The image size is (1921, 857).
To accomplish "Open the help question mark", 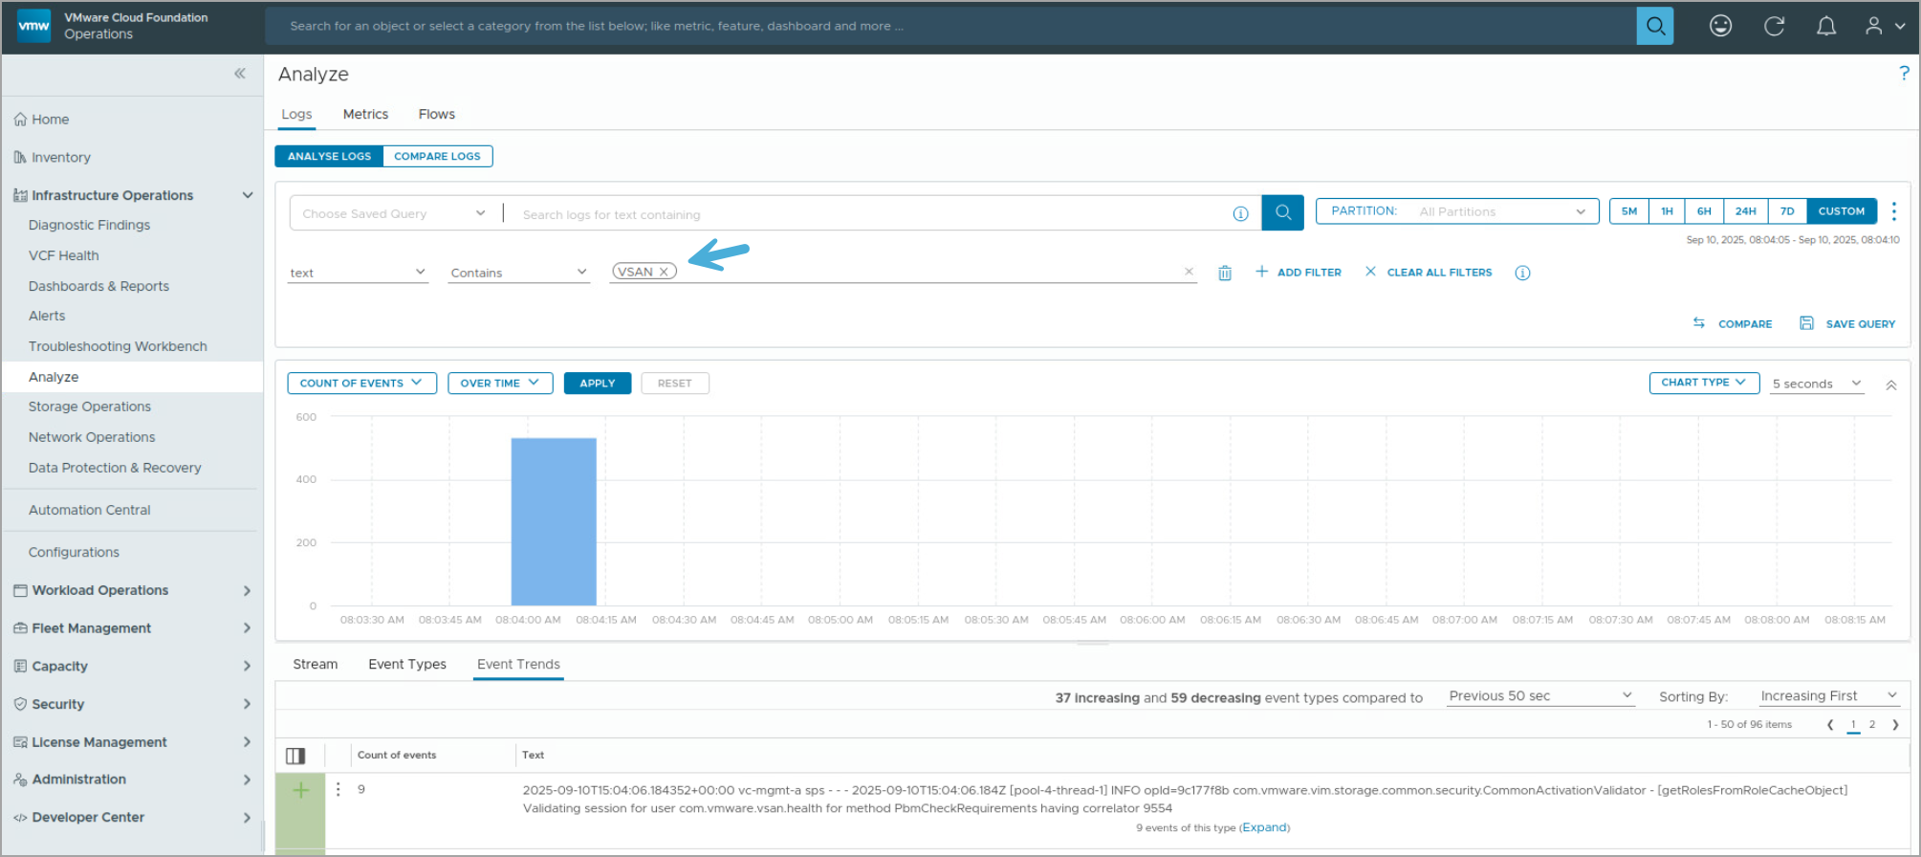I will pyautogui.click(x=1904, y=73).
